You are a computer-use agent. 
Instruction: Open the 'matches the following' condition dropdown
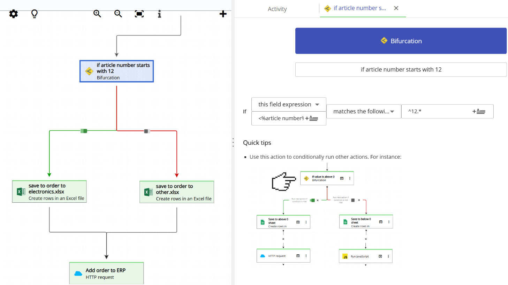tap(363, 111)
